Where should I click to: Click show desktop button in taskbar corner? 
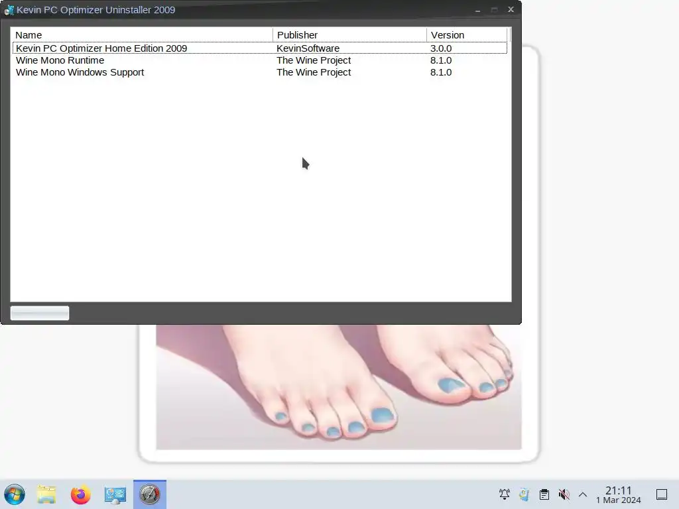[662, 494]
